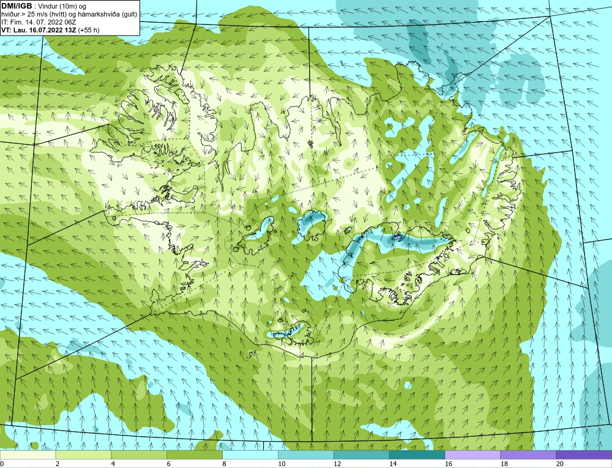Click the light cyan swatch between 8 and 10
This screenshot has height=468, width=612.
point(250,455)
